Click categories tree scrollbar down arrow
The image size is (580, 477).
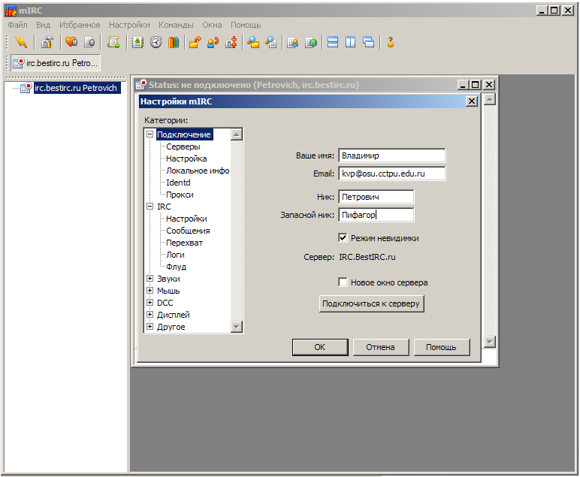click(237, 327)
